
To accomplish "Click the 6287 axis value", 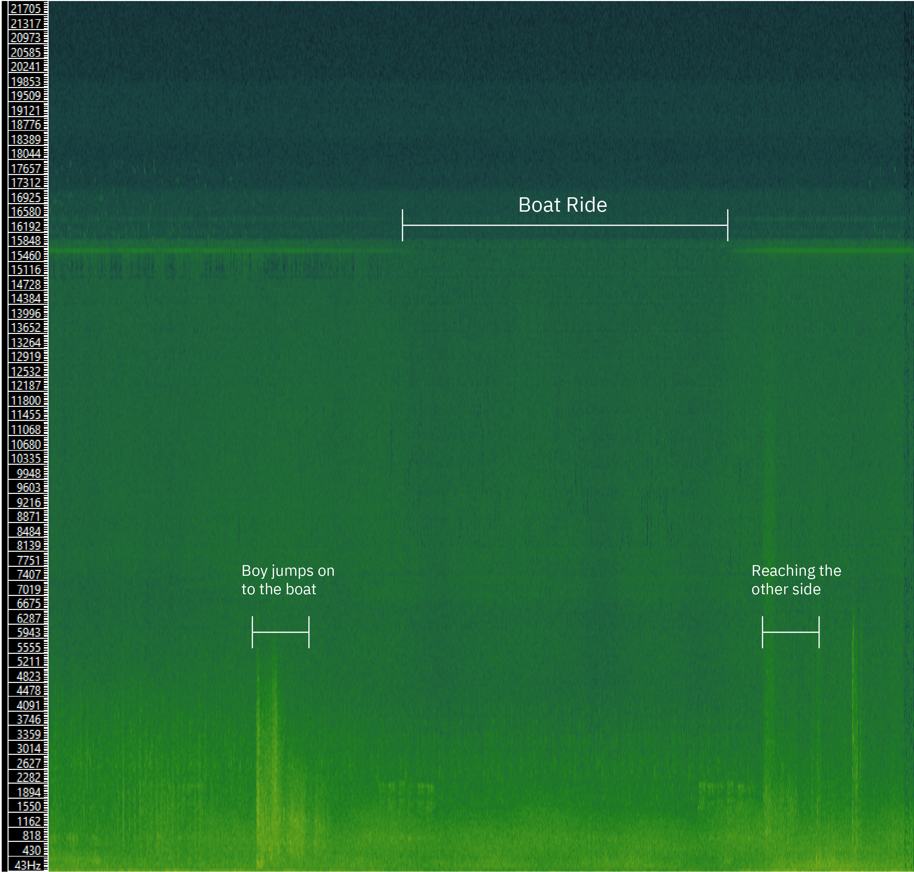I will (29, 618).
